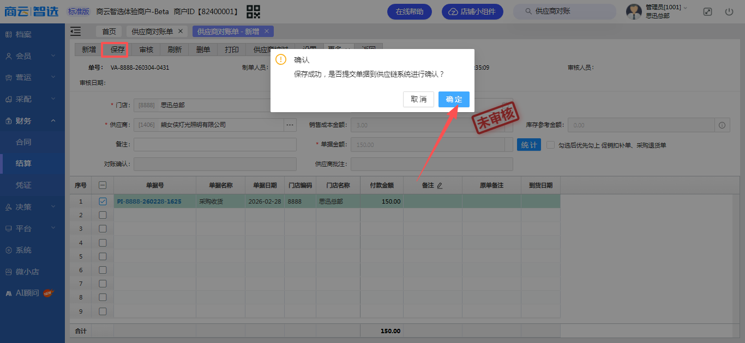The height and width of the screenshot is (343, 745).
Task: Click the power logout icon
Action: [729, 11]
